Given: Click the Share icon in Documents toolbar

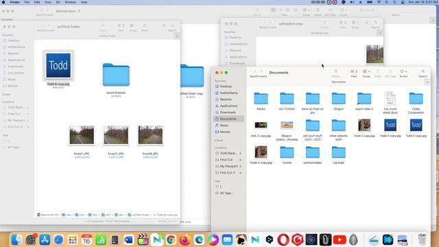Looking at the screenshot, I should 378,71.
